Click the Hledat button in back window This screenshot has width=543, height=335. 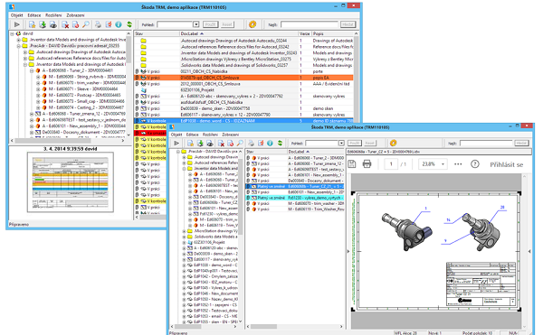tap(348, 24)
